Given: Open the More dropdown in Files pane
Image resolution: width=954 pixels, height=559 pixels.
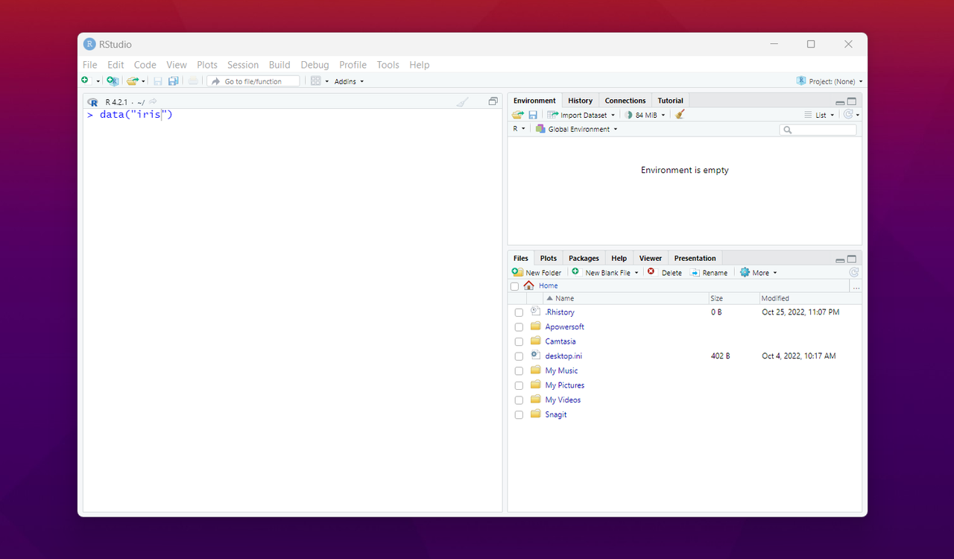Looking at the screenshot, I should tap(759, 273).
